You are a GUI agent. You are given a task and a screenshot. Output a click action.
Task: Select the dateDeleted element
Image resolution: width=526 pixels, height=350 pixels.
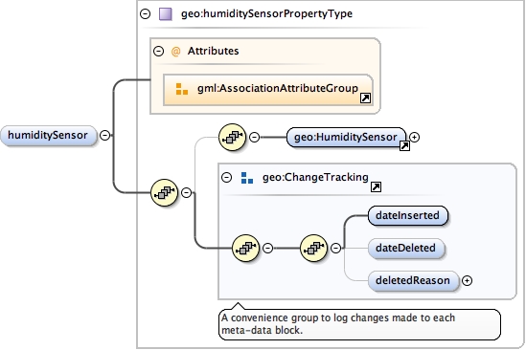point(406,248)
